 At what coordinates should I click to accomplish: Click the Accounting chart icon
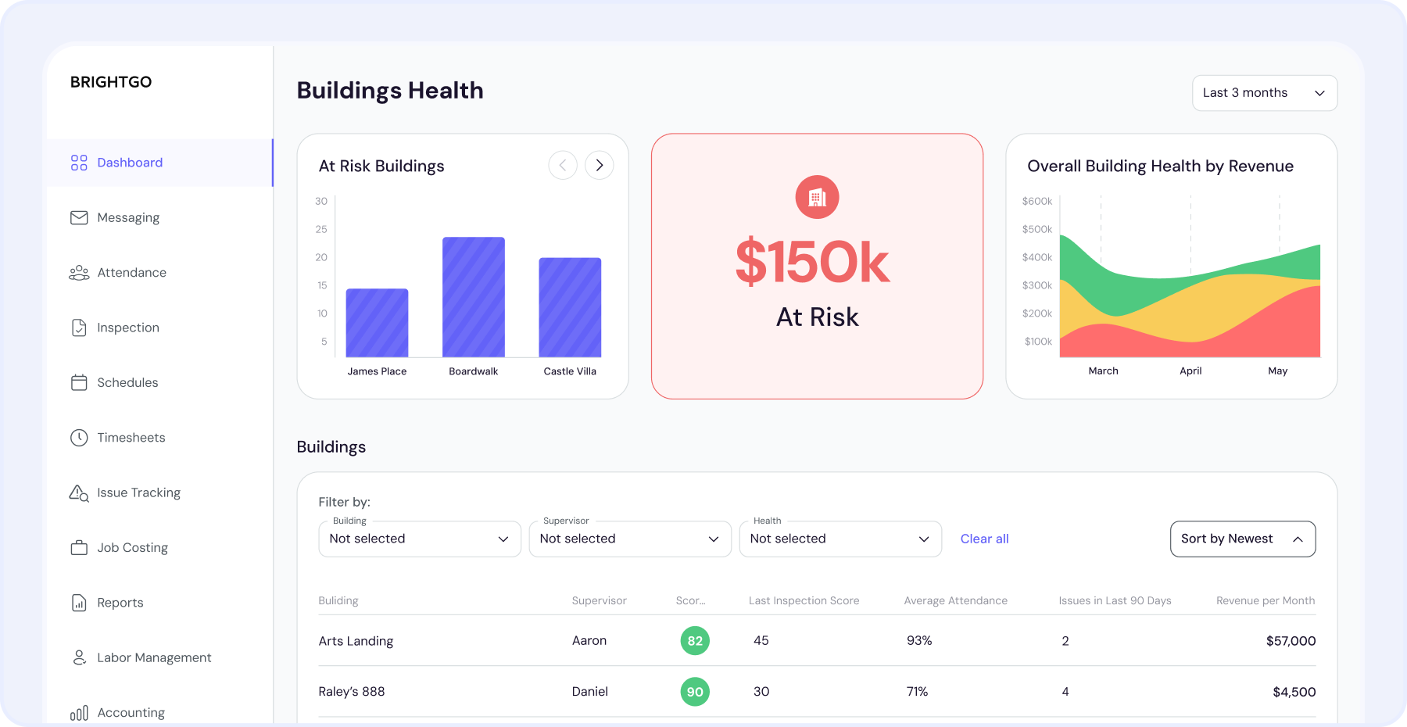(79, 712)
